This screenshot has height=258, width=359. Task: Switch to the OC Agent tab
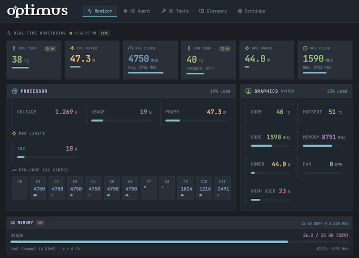pos(137,11)
